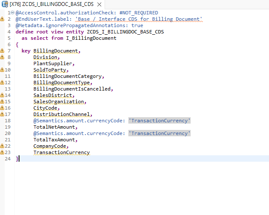Collapse the annotation fold marker at line 1

[13, 13]
